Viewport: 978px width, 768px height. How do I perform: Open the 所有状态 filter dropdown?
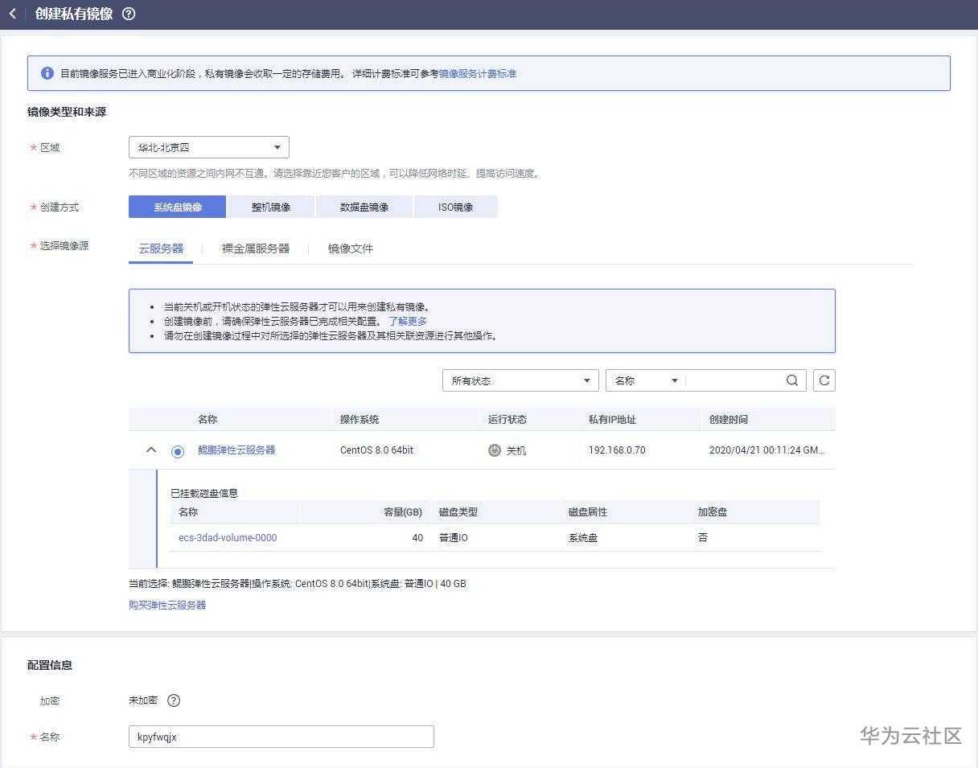[x=520, y=381]
